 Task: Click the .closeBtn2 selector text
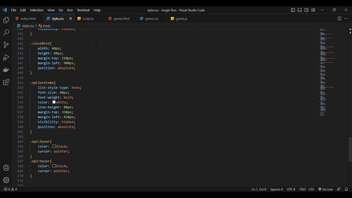[x=40, y=43]
